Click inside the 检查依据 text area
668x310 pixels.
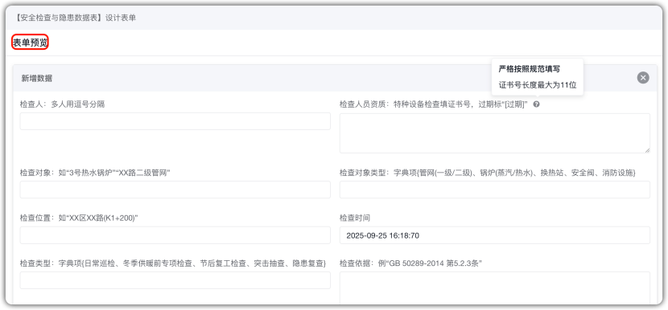495,288
